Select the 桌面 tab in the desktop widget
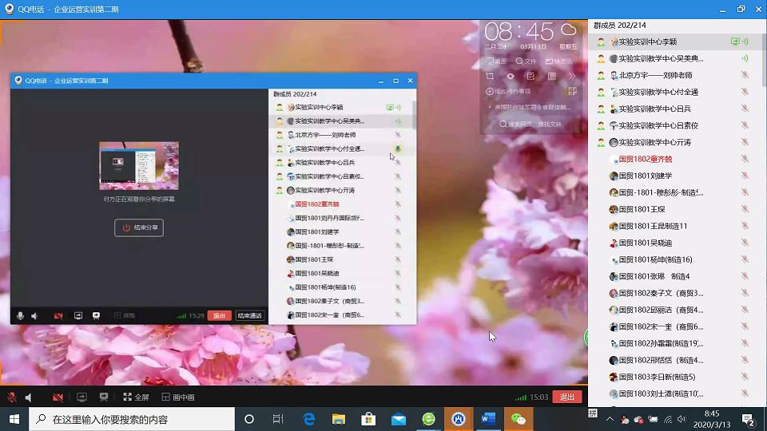767x431 pixels. coord(497,61)
